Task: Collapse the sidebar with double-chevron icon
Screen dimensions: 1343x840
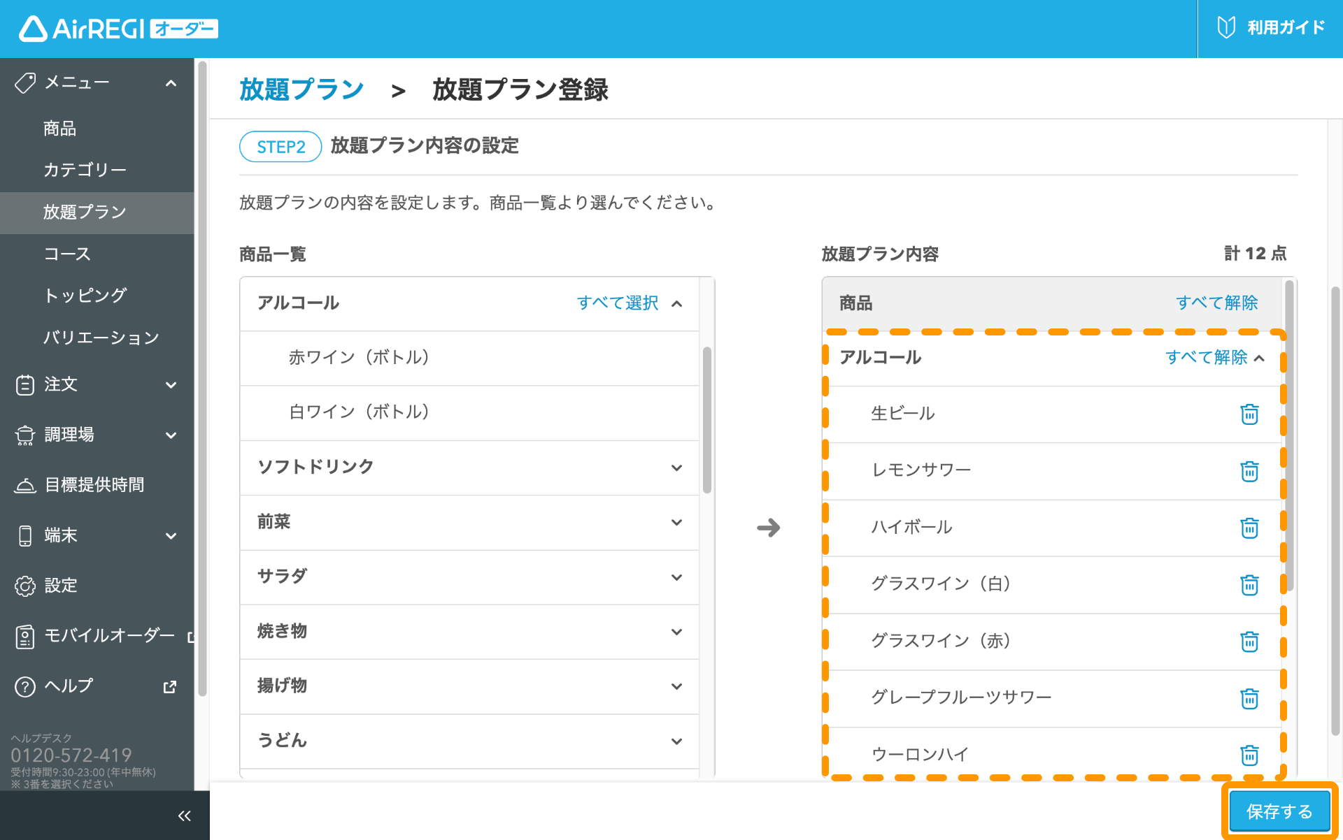Action: [184, 816]
